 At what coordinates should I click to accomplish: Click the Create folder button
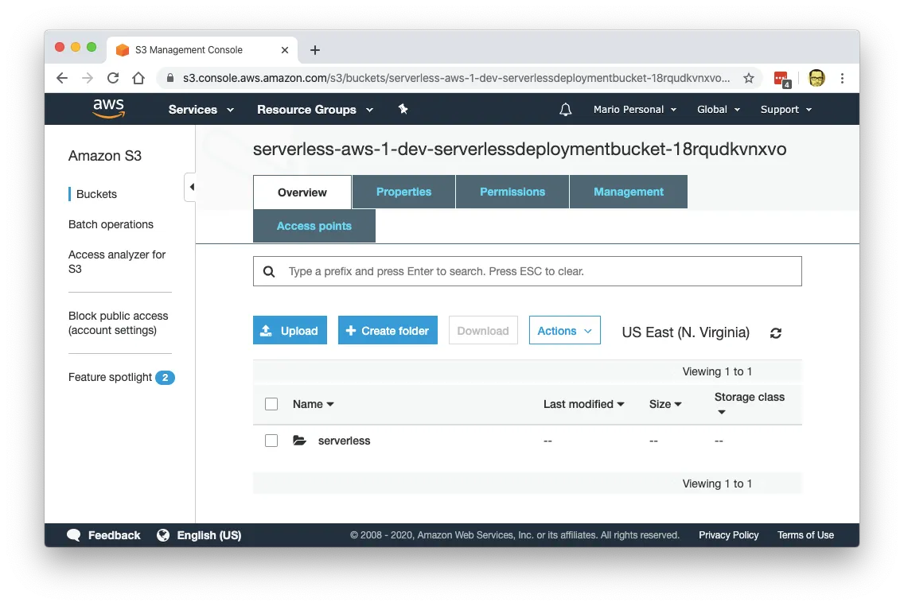(x=388, y=330)
